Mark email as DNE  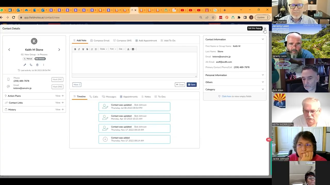click(x=57, y=87)
